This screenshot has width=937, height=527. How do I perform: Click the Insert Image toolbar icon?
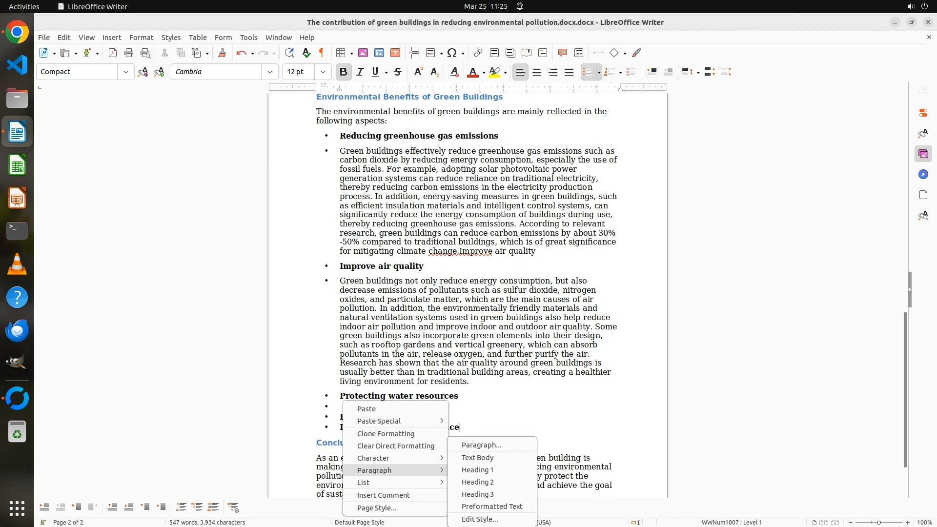point(363,53)
